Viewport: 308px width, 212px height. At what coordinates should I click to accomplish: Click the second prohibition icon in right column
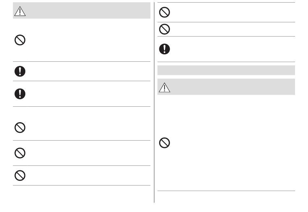164,29
